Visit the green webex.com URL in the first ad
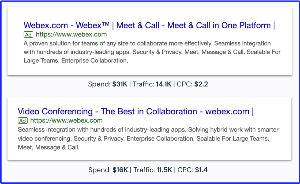The width and height of the screenshot is (300, 184). (x=71, y=35)
